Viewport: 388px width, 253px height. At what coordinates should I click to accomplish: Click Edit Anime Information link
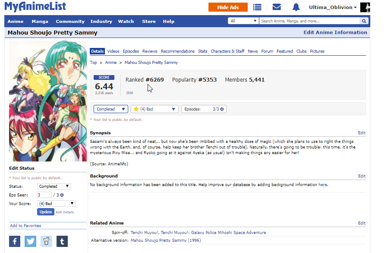click(335, 32)
